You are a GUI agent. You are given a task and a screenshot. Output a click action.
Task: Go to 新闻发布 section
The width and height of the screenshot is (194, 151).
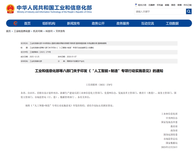(73, 23)
